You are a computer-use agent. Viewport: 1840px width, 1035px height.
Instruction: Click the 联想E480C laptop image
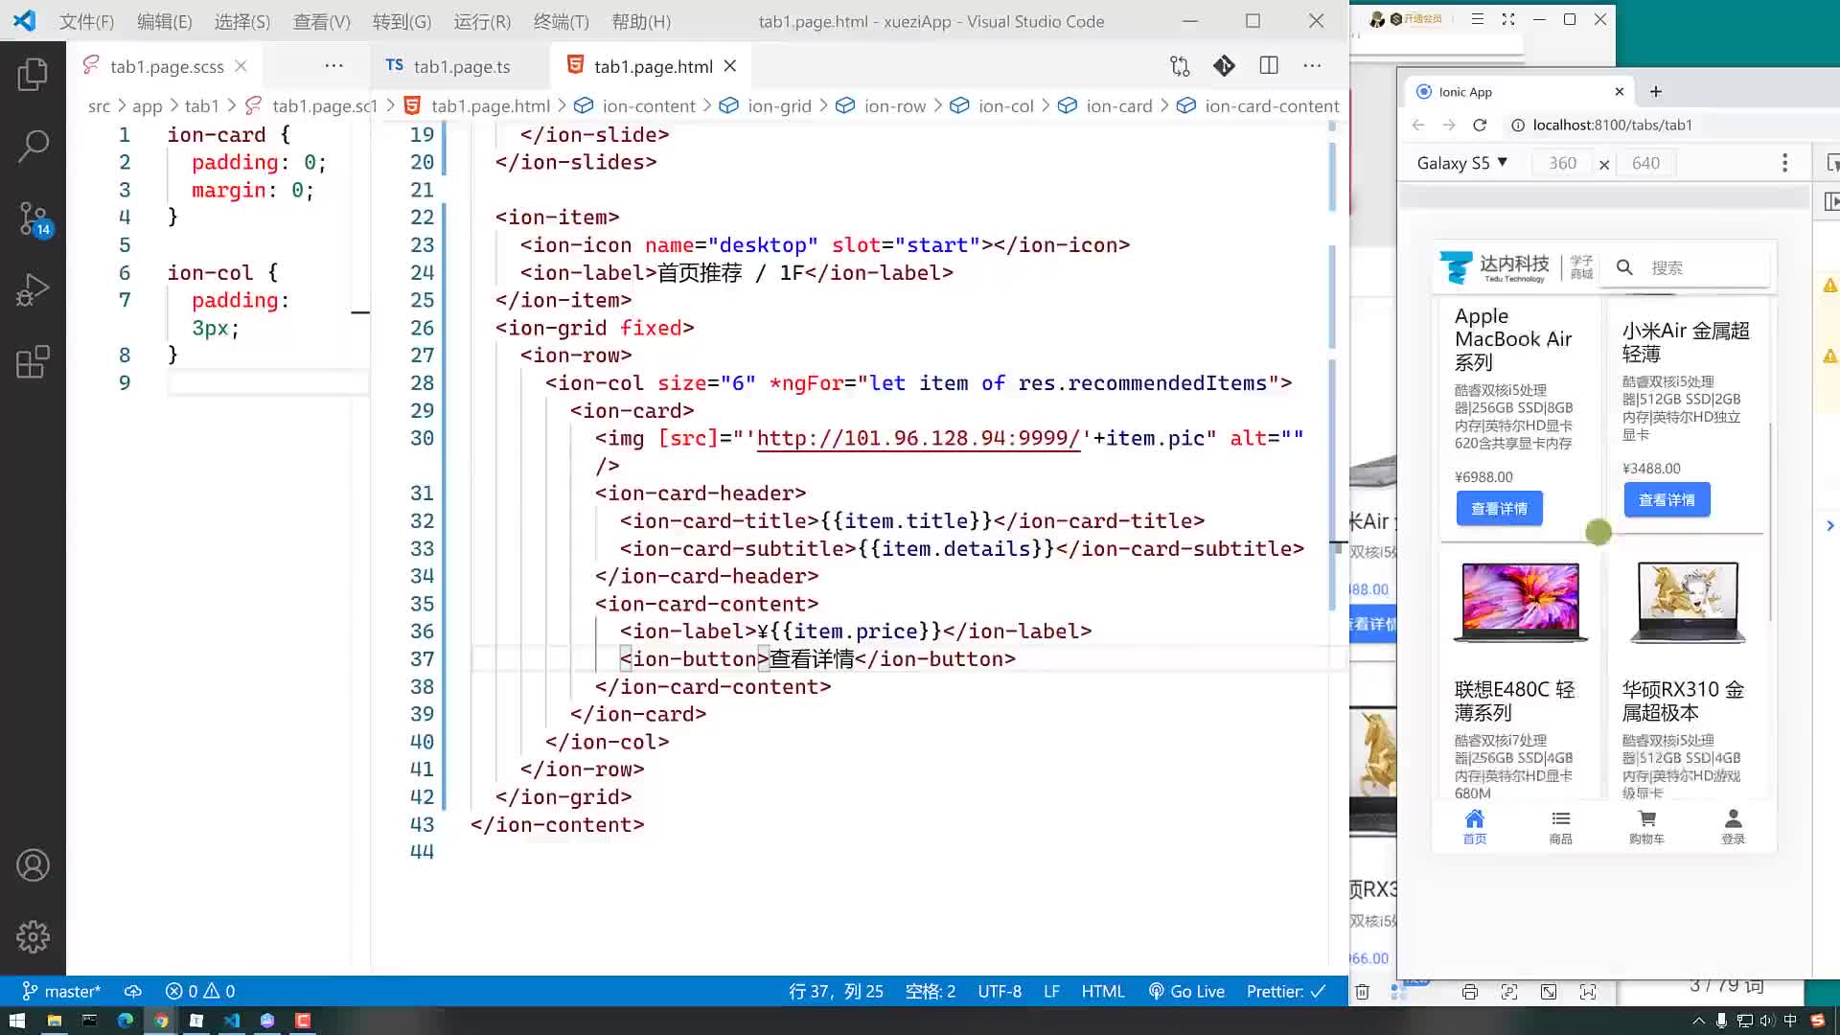click(x=1521, y=602)
